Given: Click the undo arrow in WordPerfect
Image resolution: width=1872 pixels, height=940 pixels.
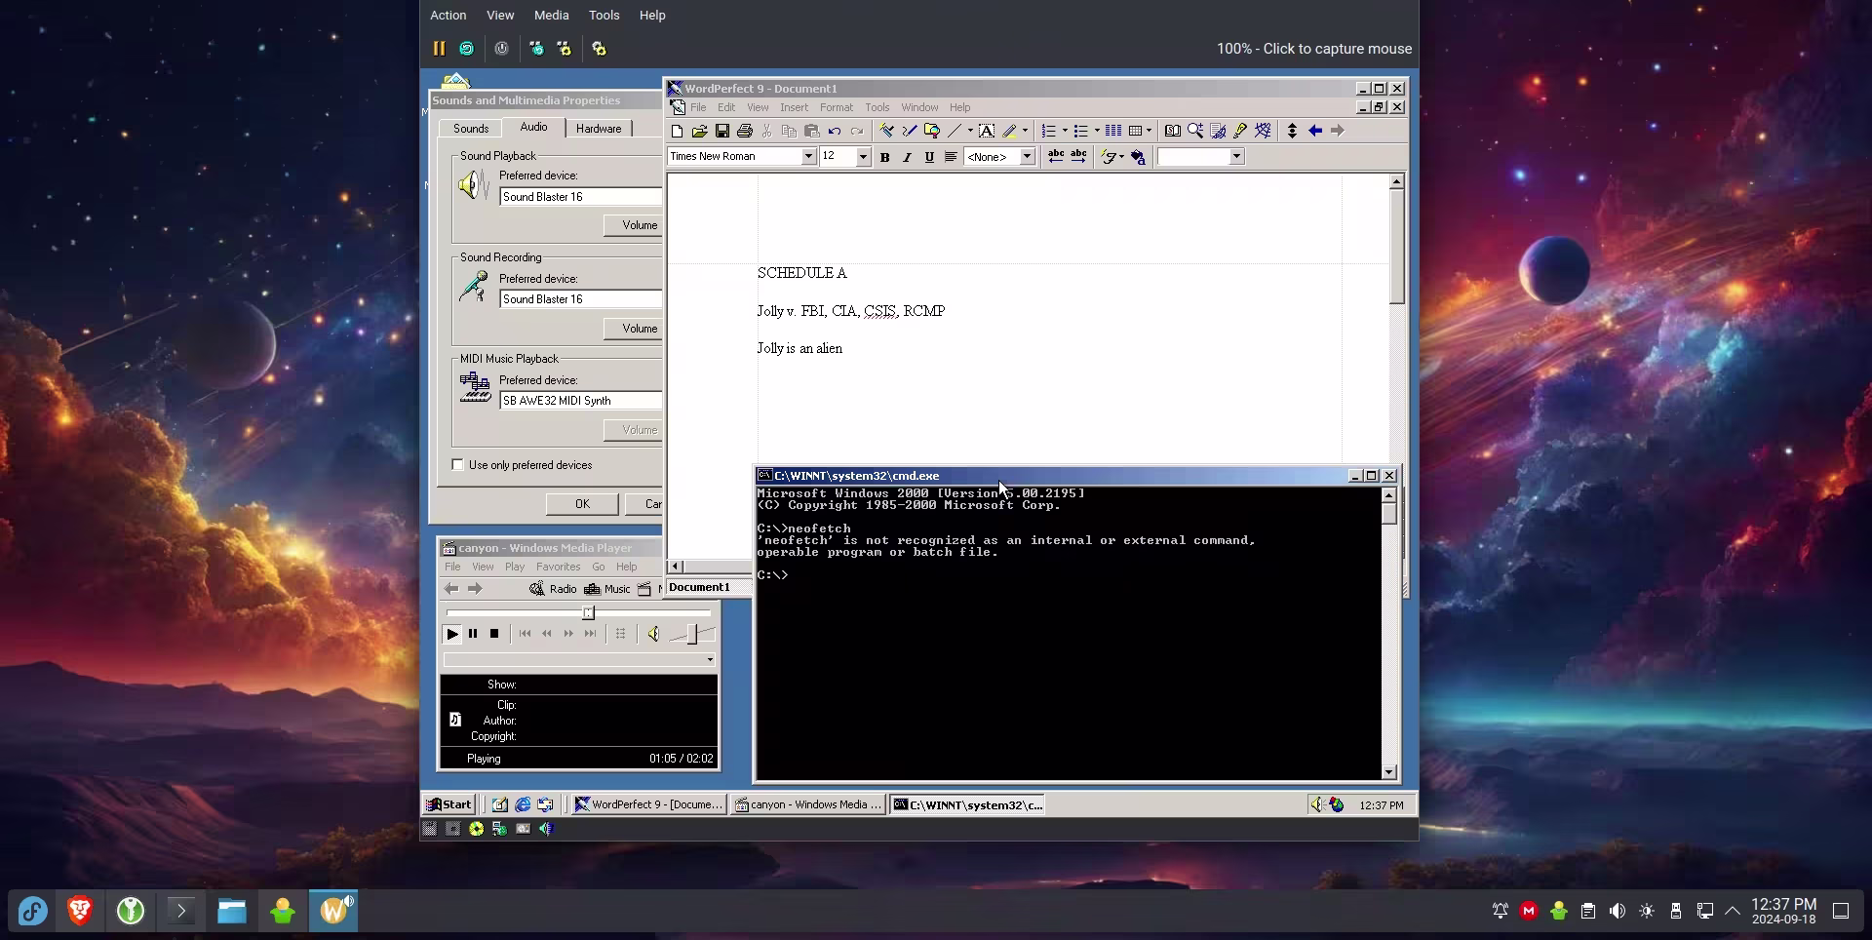Looking at the screenshot, I should point(835,131).
